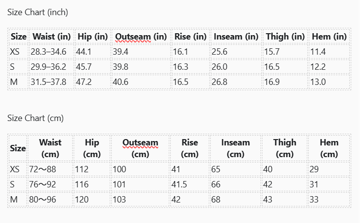Select the 'Outseam (cm)' header cell

pos(140,148)
